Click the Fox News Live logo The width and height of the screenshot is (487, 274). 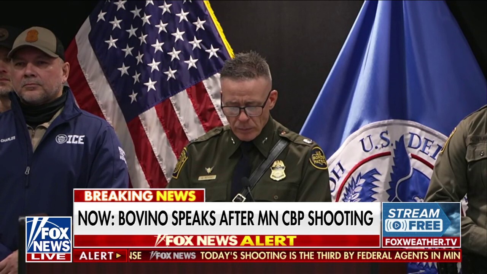pyautogui.click(x=49, y=239)
